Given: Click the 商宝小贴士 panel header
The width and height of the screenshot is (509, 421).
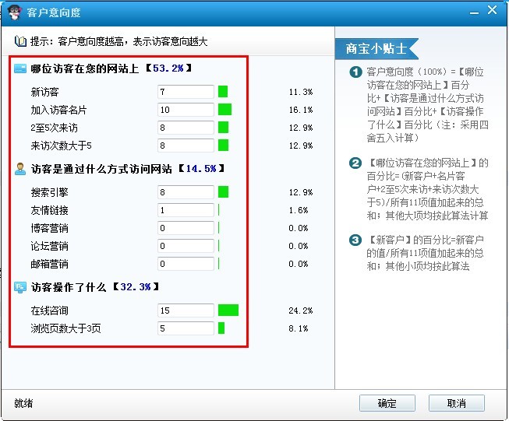Looking at the screenshot, I should point(377,49).
